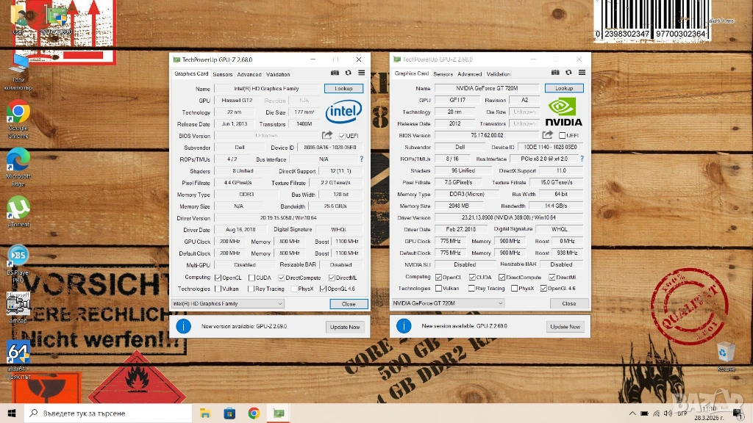Click the screenshot camera icon in Intel GPU-Z window
753x423 pixels.
[x=335, y=73]
